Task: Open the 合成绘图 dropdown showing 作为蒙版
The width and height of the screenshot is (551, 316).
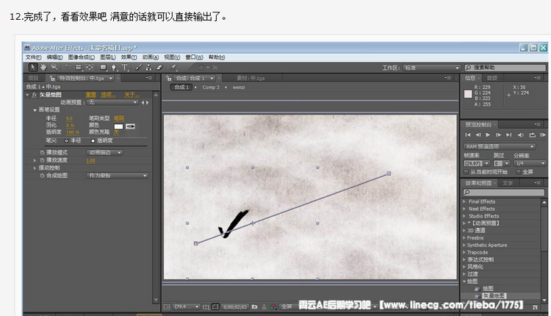Action: [x=118, y=176]
